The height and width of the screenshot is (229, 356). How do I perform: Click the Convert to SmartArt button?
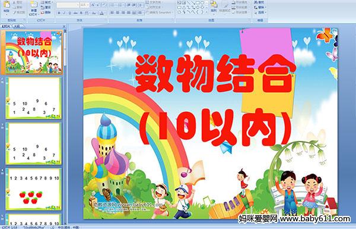click(x=160, y=12)
